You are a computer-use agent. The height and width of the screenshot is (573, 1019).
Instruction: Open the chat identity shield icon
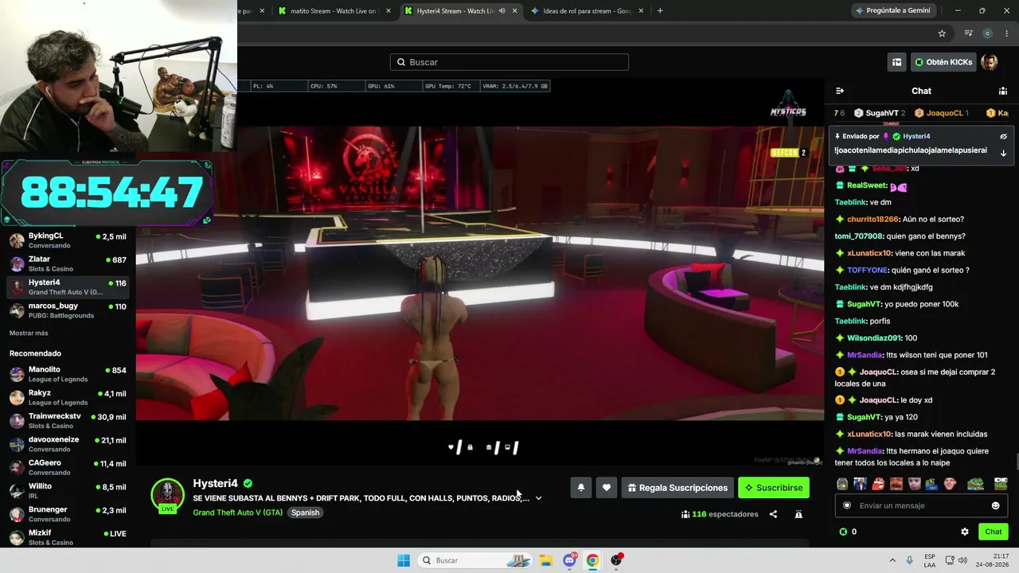point(847,505)
